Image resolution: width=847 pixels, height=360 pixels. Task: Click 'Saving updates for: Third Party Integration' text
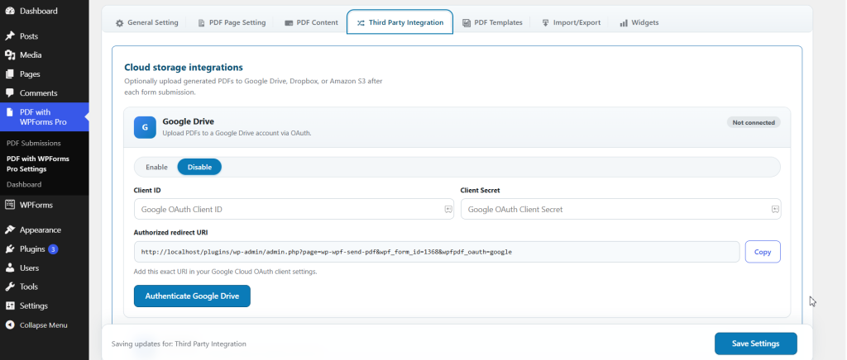click(179, 343)
